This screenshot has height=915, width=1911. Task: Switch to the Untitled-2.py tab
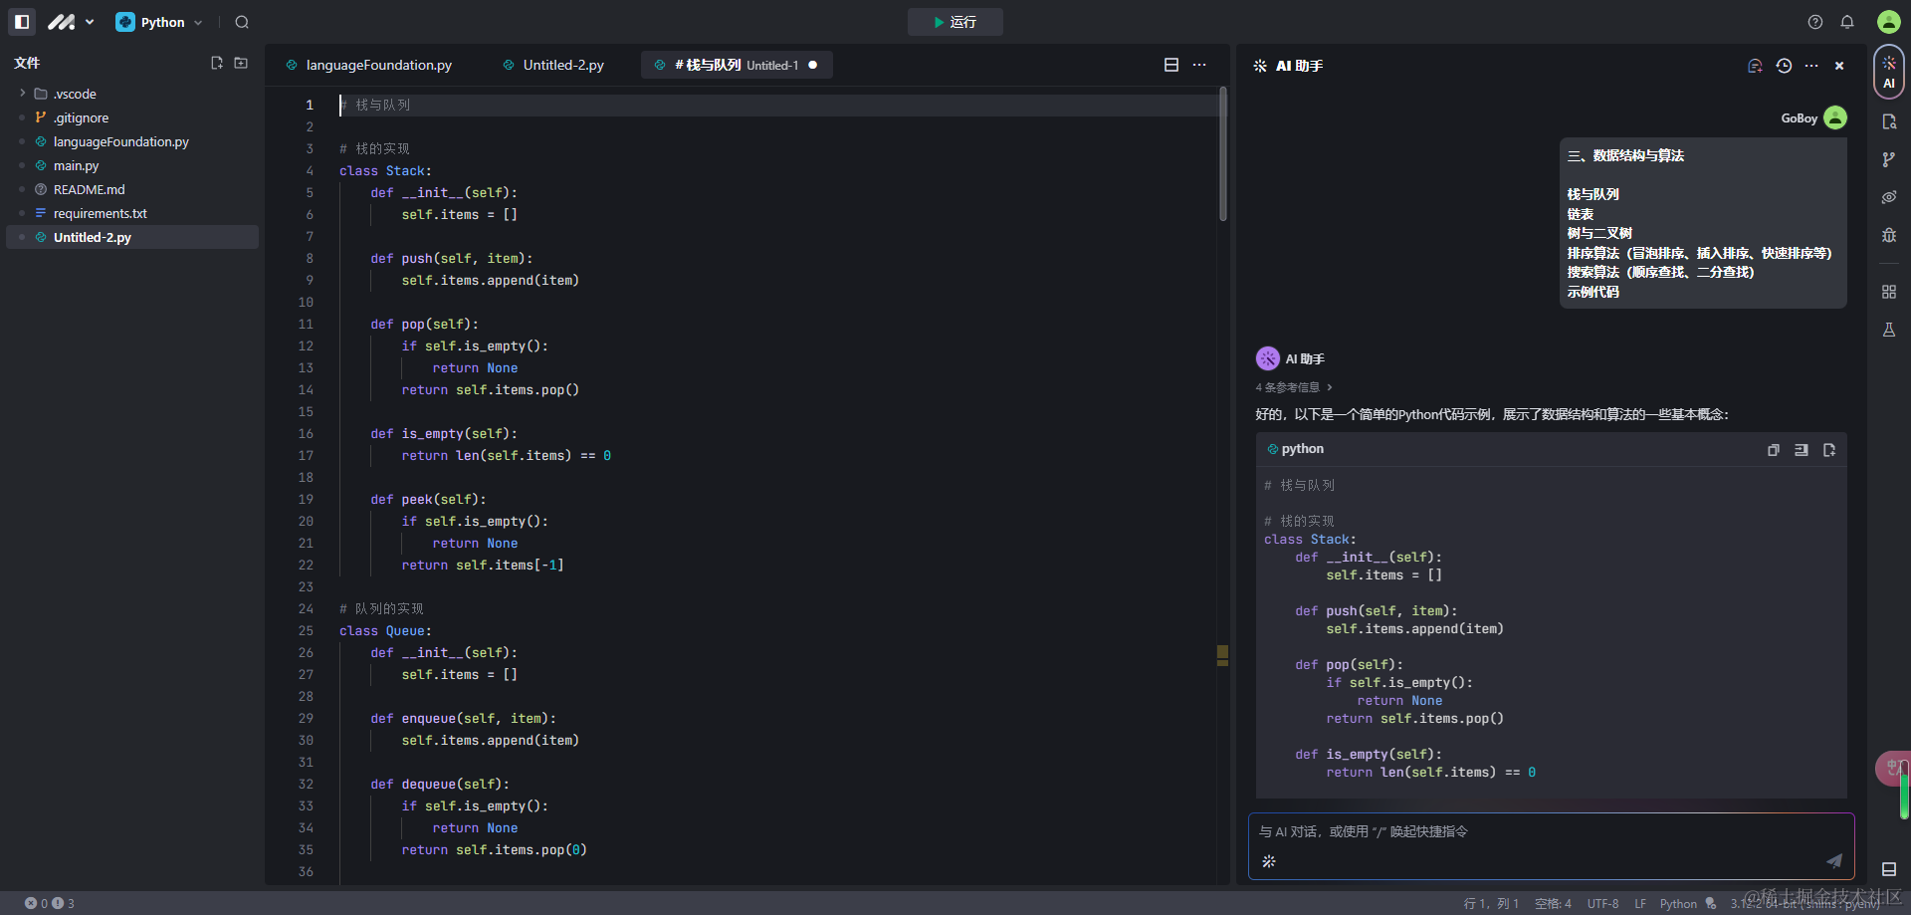563,65
